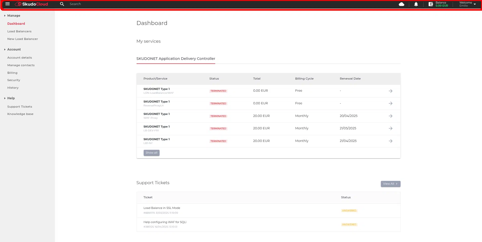Open Account details
The width and height of the screenshot is (482, 242).
[20, 58]
